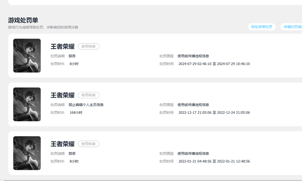Select the 使用或传播违规信息 reason in the 2024-07-29 card
This screenshot has height=181, width=302.
point(193,56)
